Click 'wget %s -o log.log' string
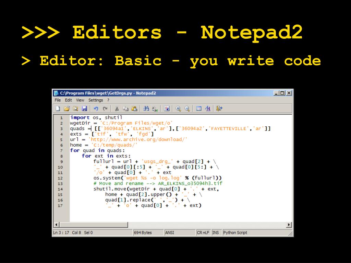This screenshot has height=263, width=351. point(152,178)
